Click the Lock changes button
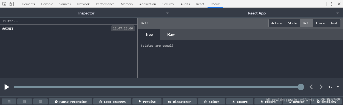Image resolution: width=343 pixels, height=105 pixels. (112, 102)
